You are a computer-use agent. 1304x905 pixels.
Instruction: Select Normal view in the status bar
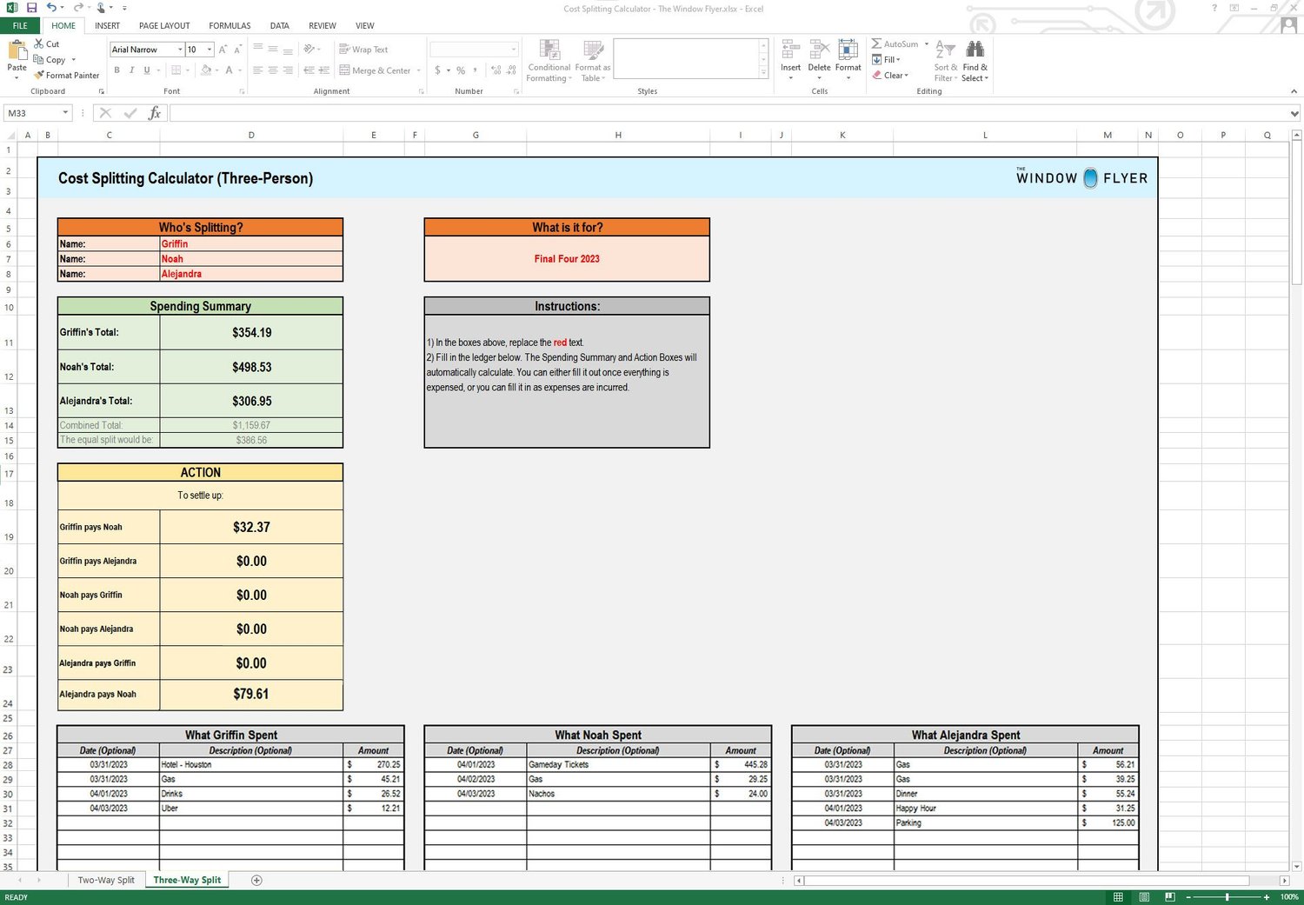pos(1118,897)
